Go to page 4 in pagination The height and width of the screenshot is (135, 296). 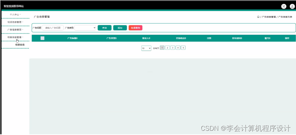pos(178,48)
